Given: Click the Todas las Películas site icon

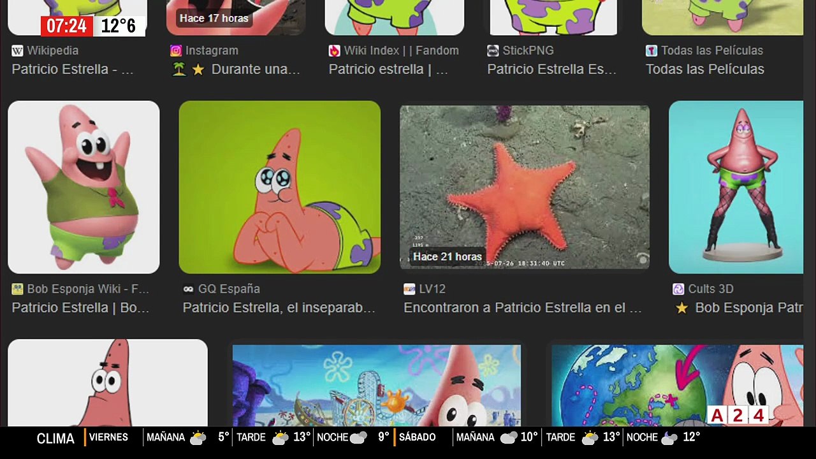Looking at the screenshot, I should coord(651,50).
